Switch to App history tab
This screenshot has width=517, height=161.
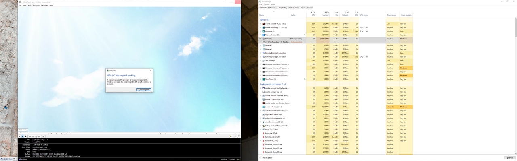click(283, 8)
